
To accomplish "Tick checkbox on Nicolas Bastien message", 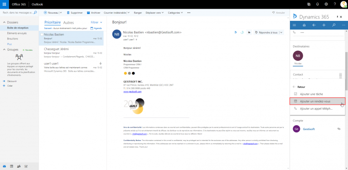I will (42, 34).
